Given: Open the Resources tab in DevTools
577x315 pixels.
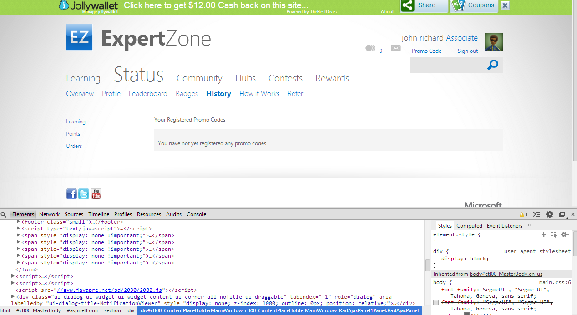Looking at the screenshot, I should click(x=149, y=214).
